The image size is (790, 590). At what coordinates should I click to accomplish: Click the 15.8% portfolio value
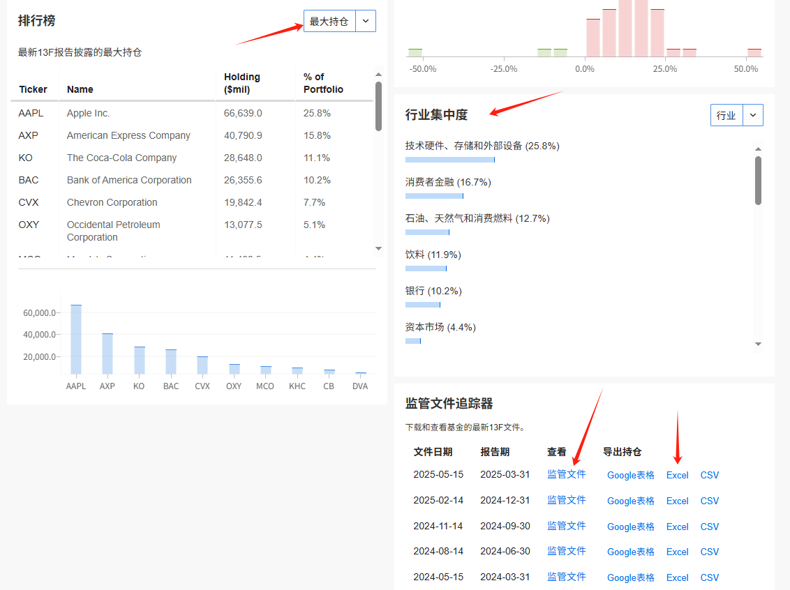[317, 135]
